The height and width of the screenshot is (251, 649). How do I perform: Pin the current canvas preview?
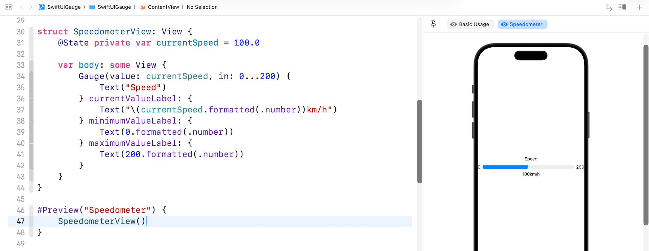pos(433,24)
